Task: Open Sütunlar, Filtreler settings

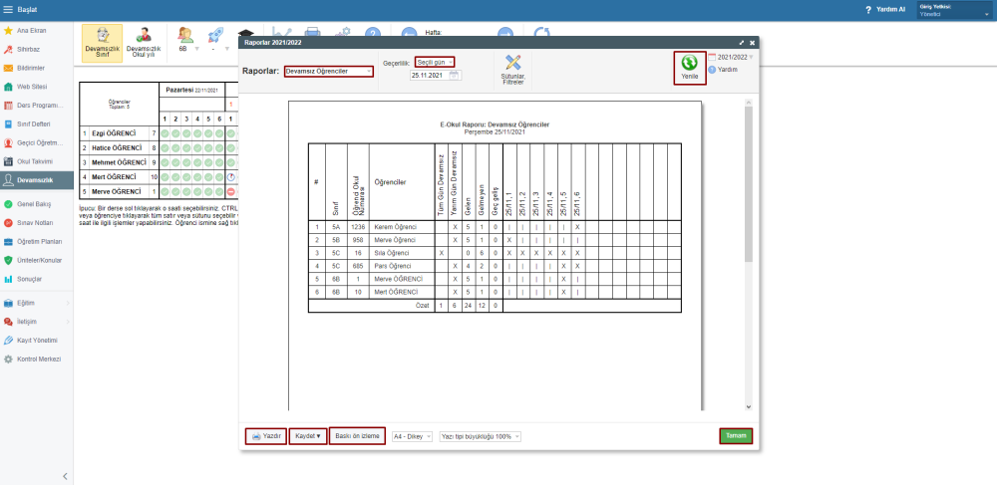Action: coord(513,70)
